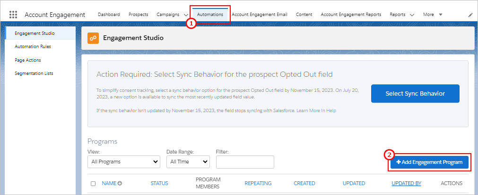Click Add Engagement Program button
Screen dimensions: 478x195
429,162
